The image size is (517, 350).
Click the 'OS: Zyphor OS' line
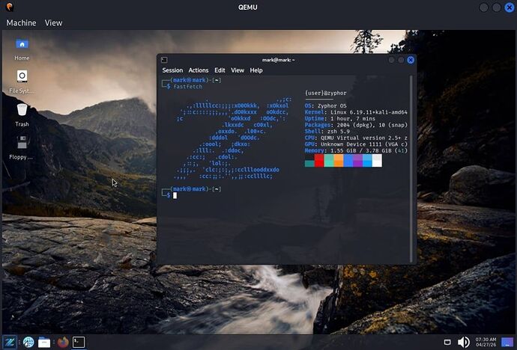click(326, 106)
